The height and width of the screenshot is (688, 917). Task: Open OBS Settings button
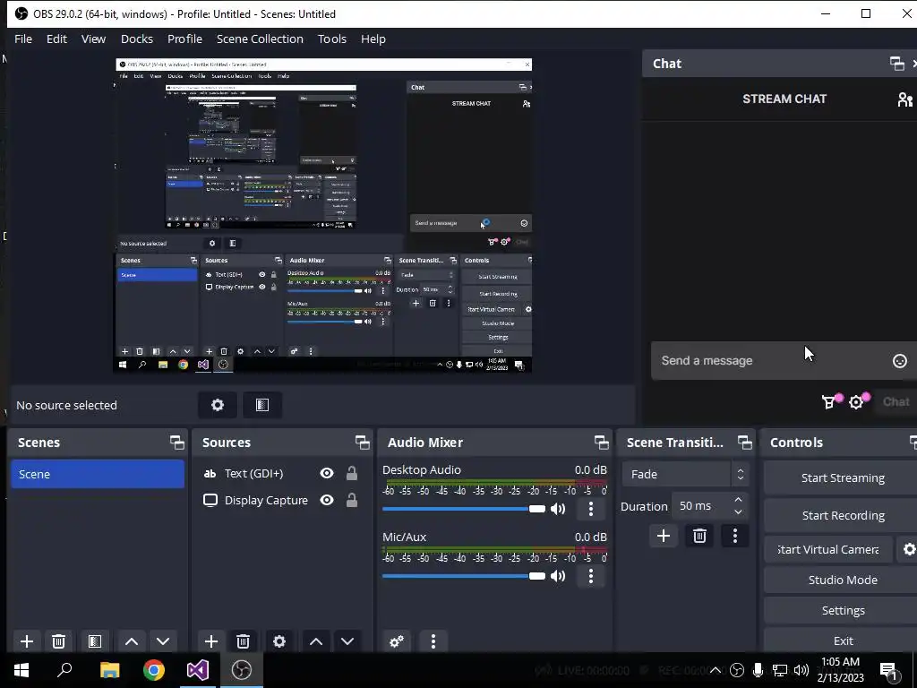click(843, 610)
